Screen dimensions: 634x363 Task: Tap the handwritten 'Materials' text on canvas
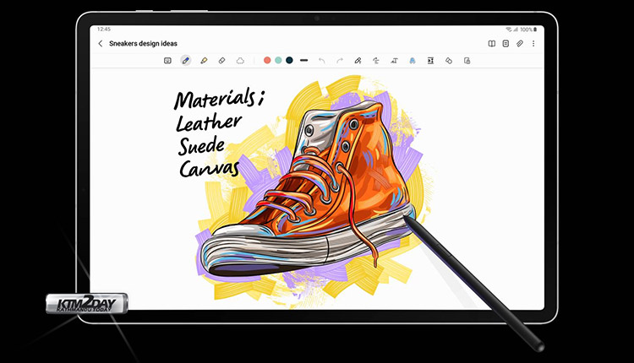point(217,100)
